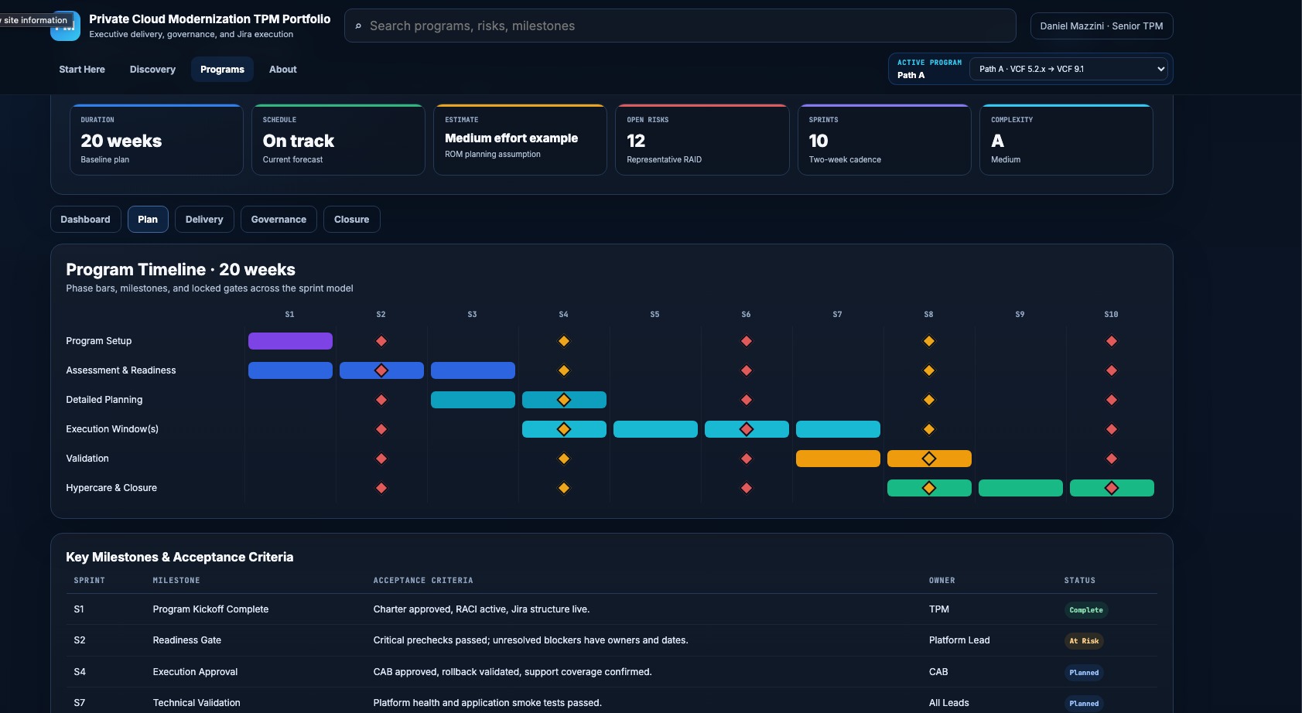Click the Schedule On track card
This screenshot has height=713, width=1302.
click(338, 140)
